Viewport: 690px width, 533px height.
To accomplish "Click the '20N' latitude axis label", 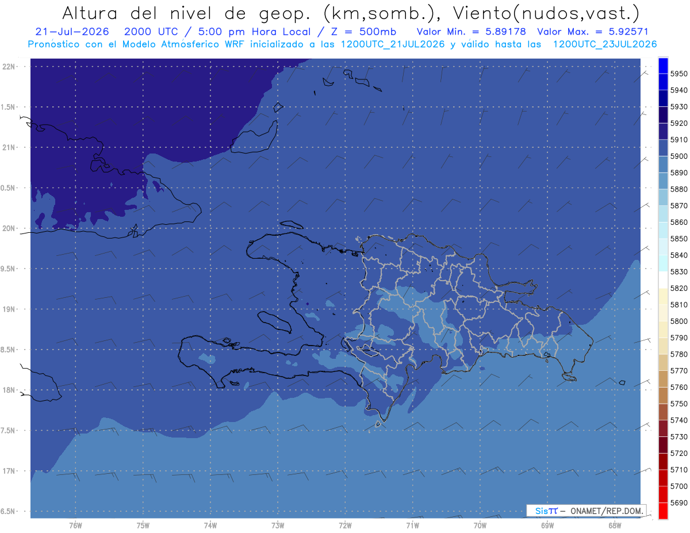I will coord(9,228).
